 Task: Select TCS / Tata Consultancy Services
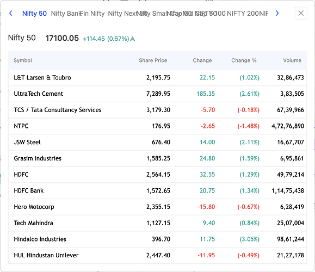pos(58,110)
